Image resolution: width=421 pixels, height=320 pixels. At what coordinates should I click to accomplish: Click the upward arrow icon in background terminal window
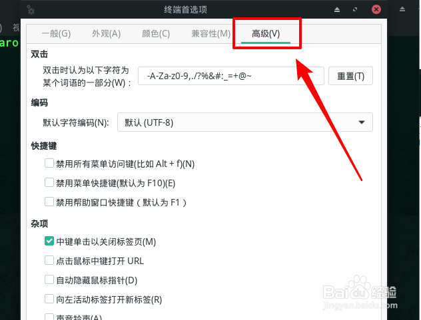click(402, 9)
